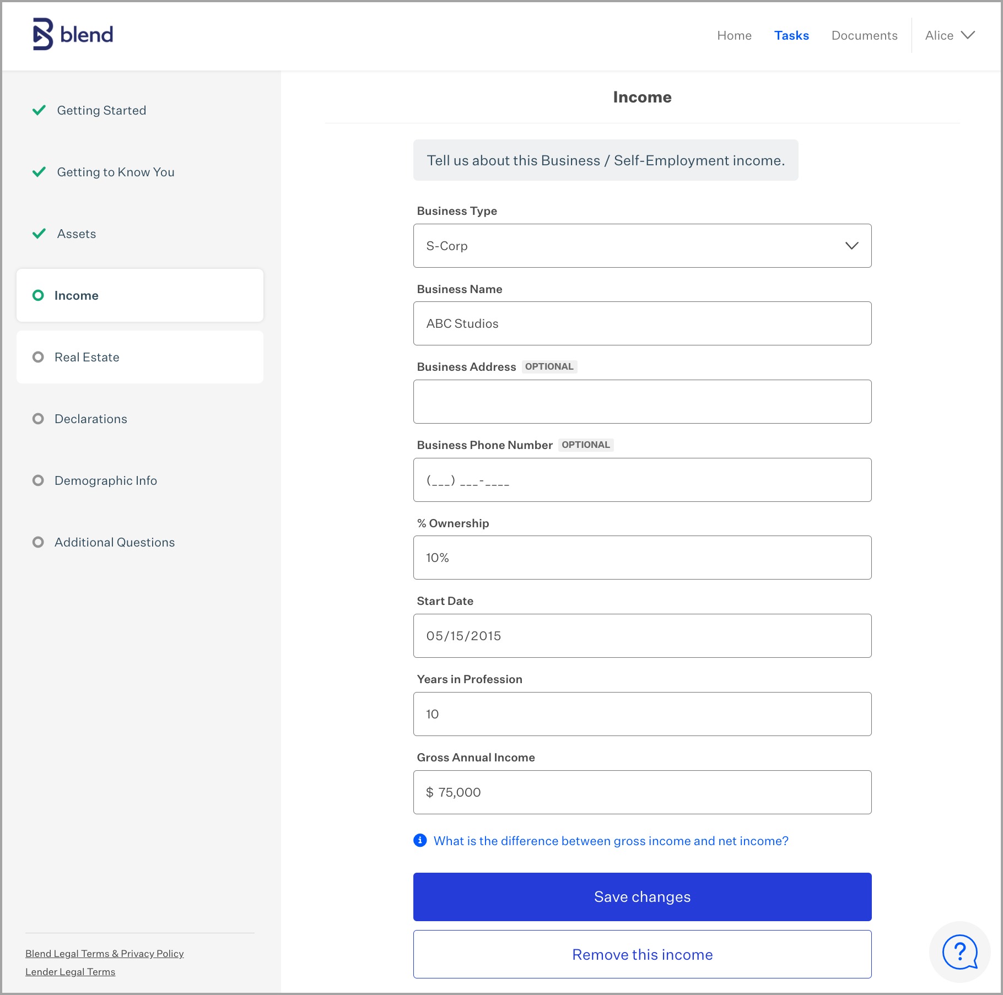The height and width of the screenshot is (995, 1003).
Task: Open the help chat bubble icon
Action: [959, 951]
